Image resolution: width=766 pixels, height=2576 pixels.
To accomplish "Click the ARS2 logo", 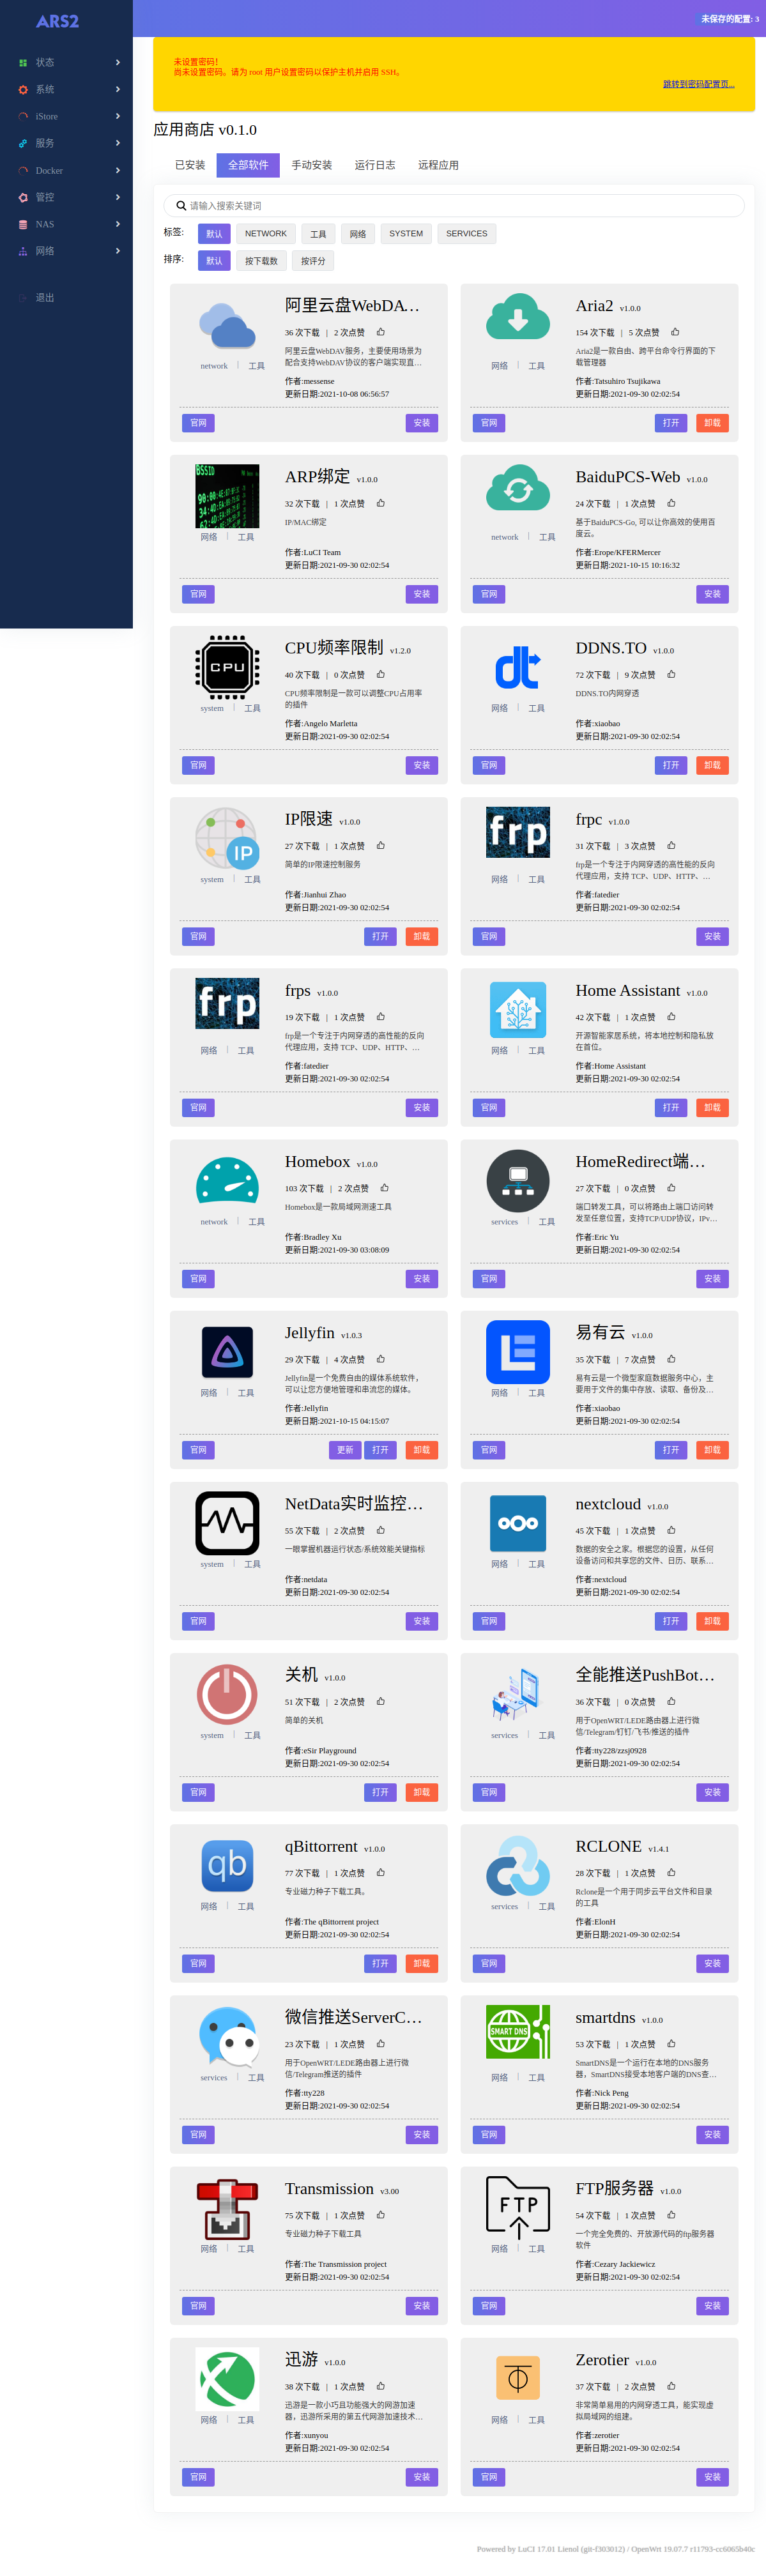I will pos(57,21).
